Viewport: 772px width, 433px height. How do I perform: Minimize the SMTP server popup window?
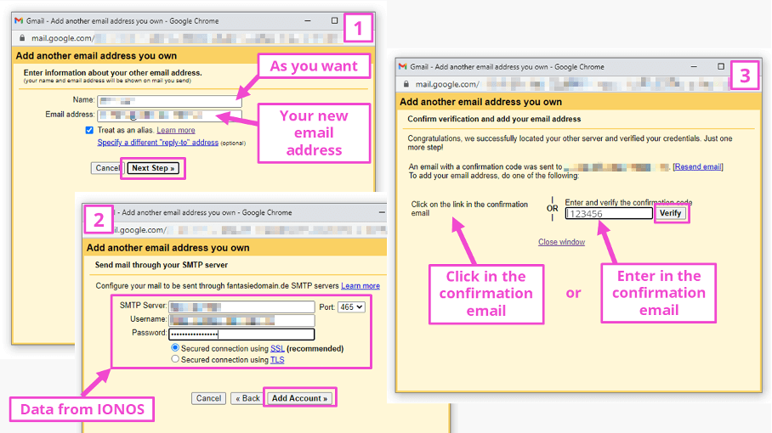pos(382,213)
